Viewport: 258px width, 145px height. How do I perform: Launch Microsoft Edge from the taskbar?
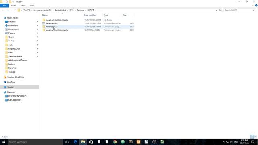(75, 142)
